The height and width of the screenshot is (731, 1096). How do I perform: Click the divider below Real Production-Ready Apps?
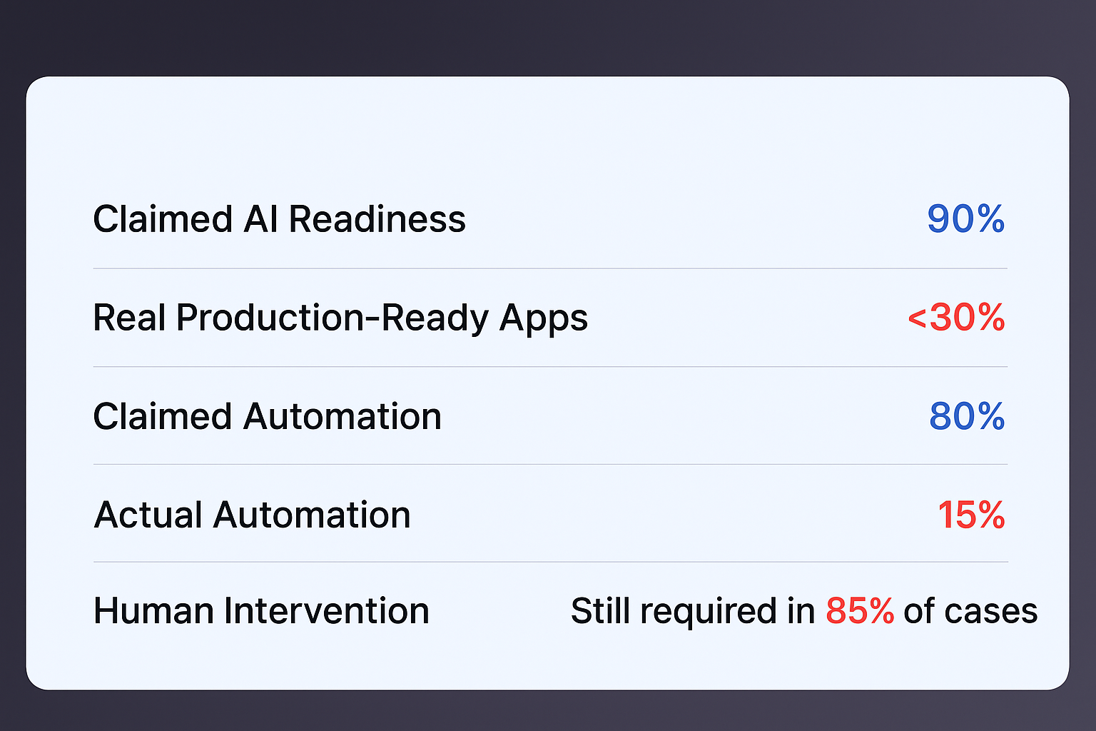pos(550,367)
